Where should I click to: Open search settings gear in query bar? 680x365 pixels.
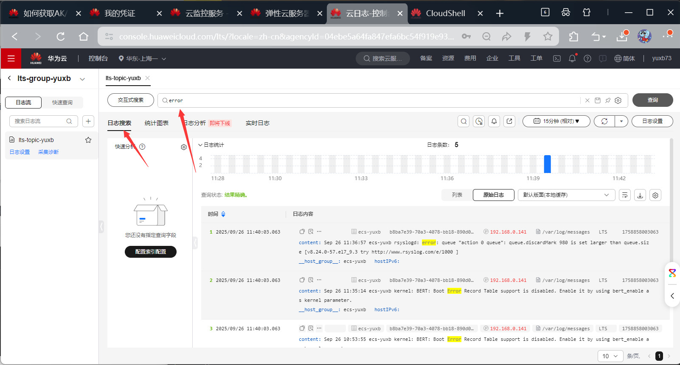click(x=618, y=100)
